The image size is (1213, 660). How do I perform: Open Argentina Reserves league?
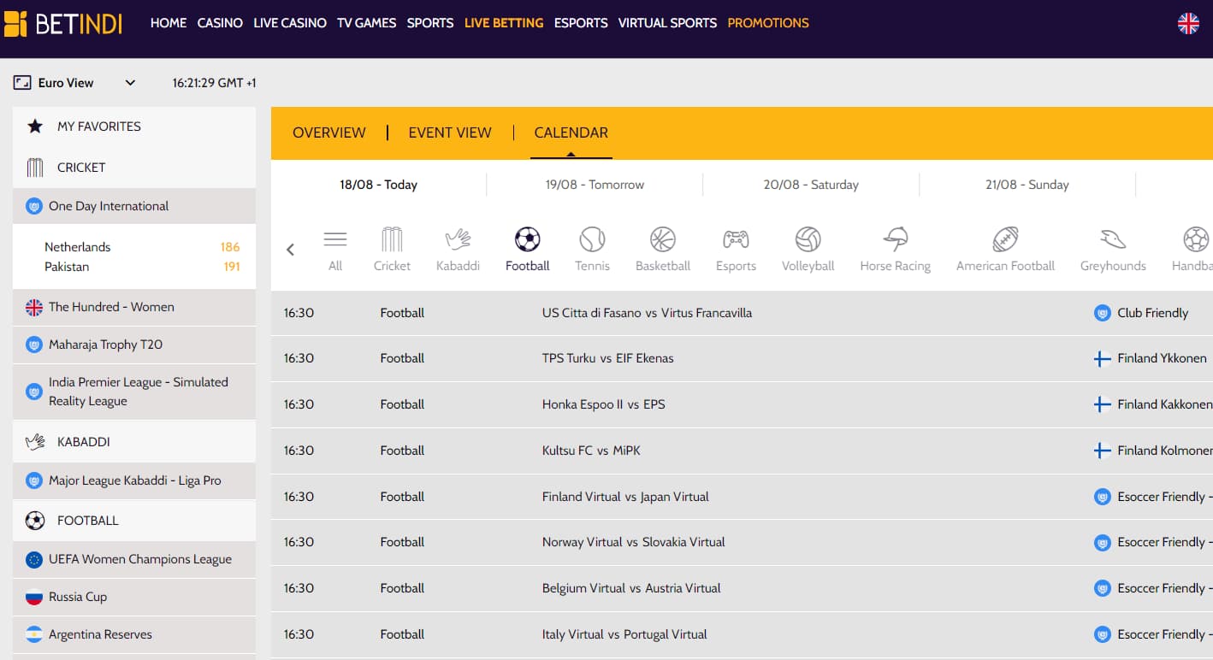click(x=134, y=634)
